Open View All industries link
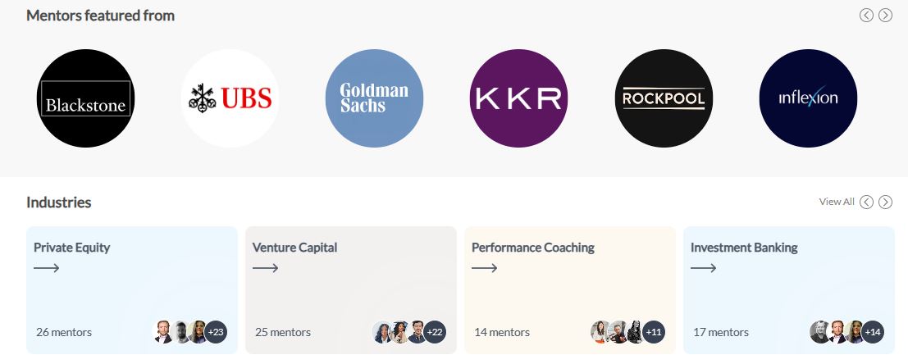Image resolution: width=908 pixels, height=364 pixels. pos(836,202)
